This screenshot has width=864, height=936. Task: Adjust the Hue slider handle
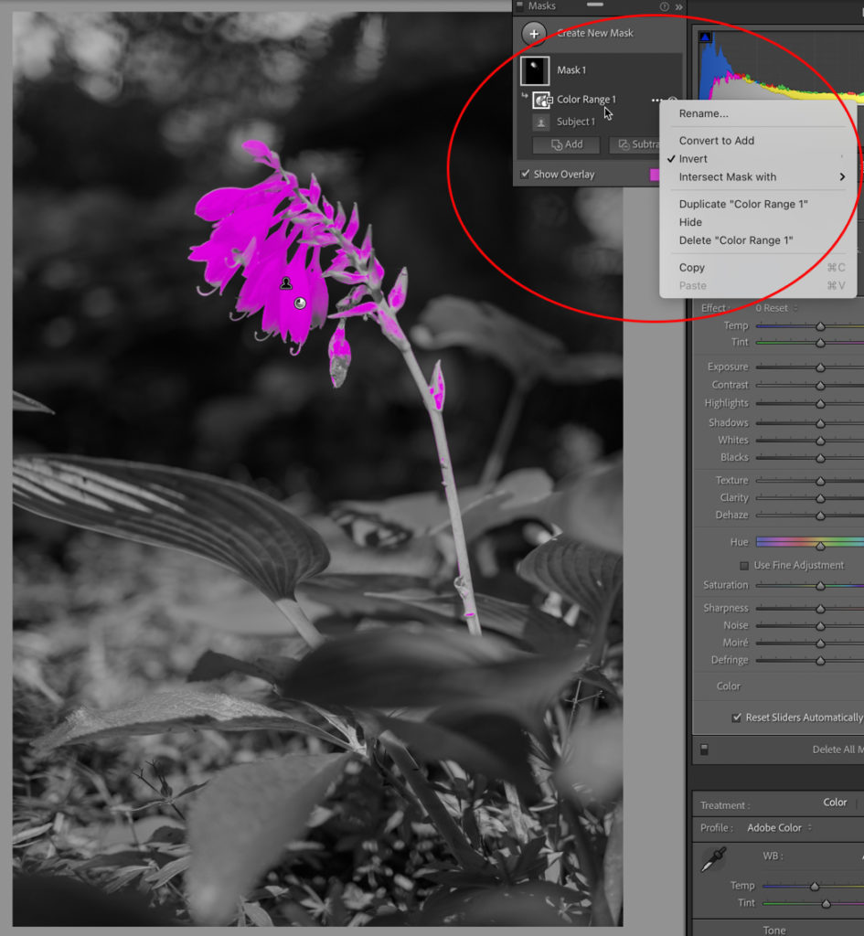[x=820, y=546]
